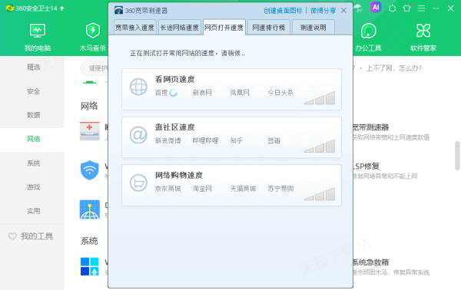Click 豆瓣 in 逛社区速度 card
This screenshot has width=461, height=290.
[x=274, y=140]
